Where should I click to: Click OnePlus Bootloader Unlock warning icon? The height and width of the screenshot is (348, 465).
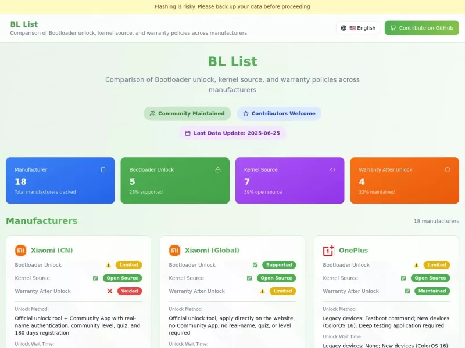417,265
